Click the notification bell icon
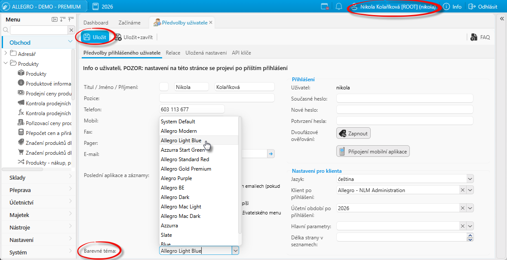The image size is (507, 260). [339, 6]
